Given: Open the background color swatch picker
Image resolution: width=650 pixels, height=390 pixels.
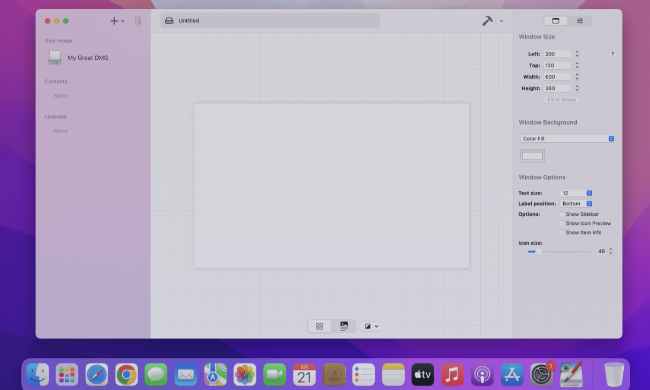Looking at the screenshot, I should 532,155.
